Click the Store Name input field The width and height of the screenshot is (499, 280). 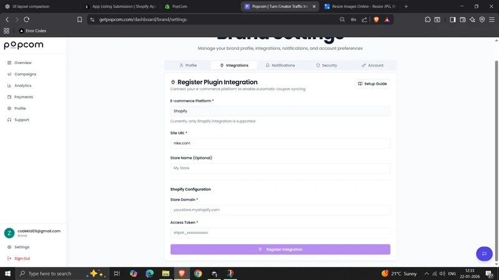[x=280, y=168]
